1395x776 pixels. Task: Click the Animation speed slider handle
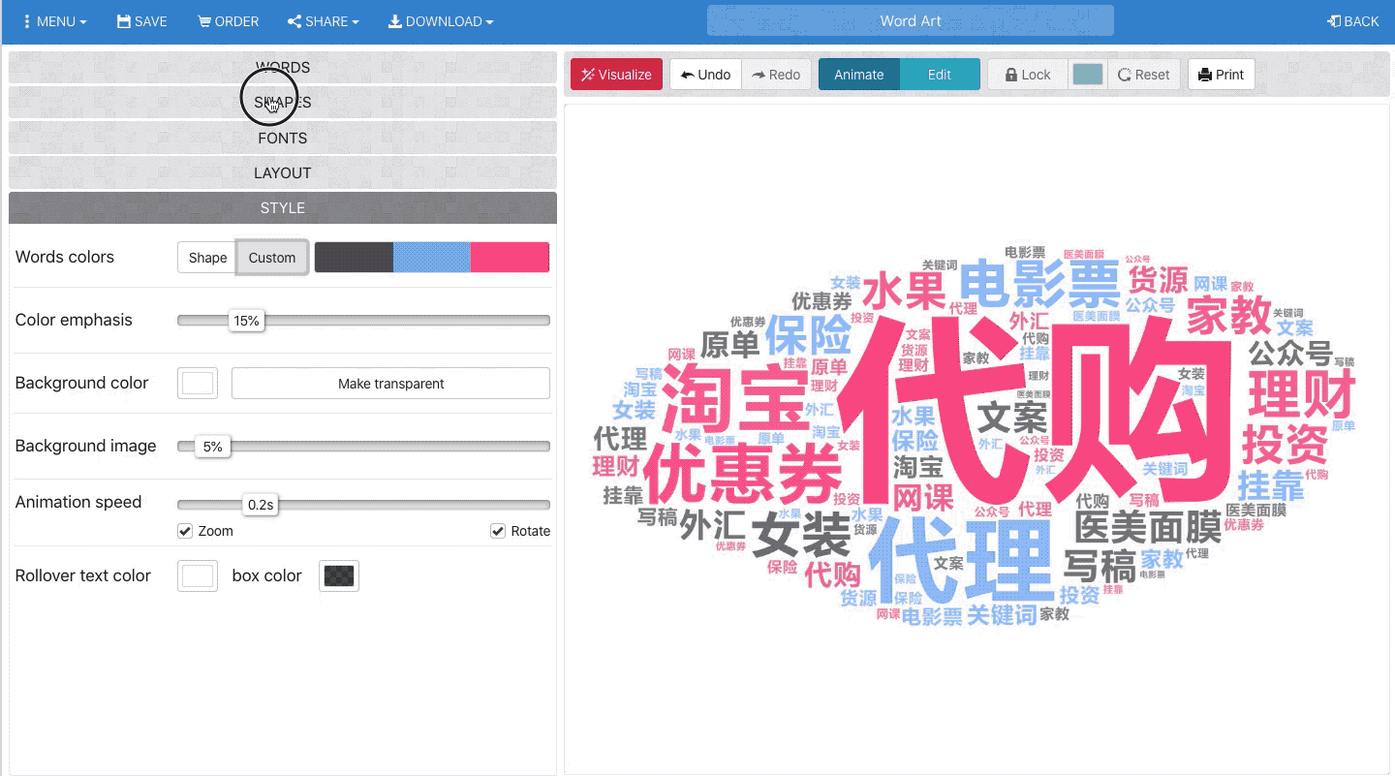261,505
